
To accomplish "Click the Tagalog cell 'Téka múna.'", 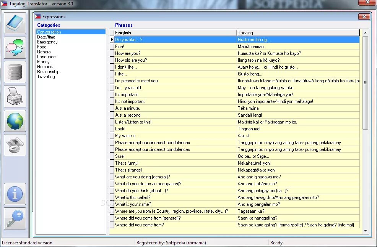I will click(x=298, y=108).
